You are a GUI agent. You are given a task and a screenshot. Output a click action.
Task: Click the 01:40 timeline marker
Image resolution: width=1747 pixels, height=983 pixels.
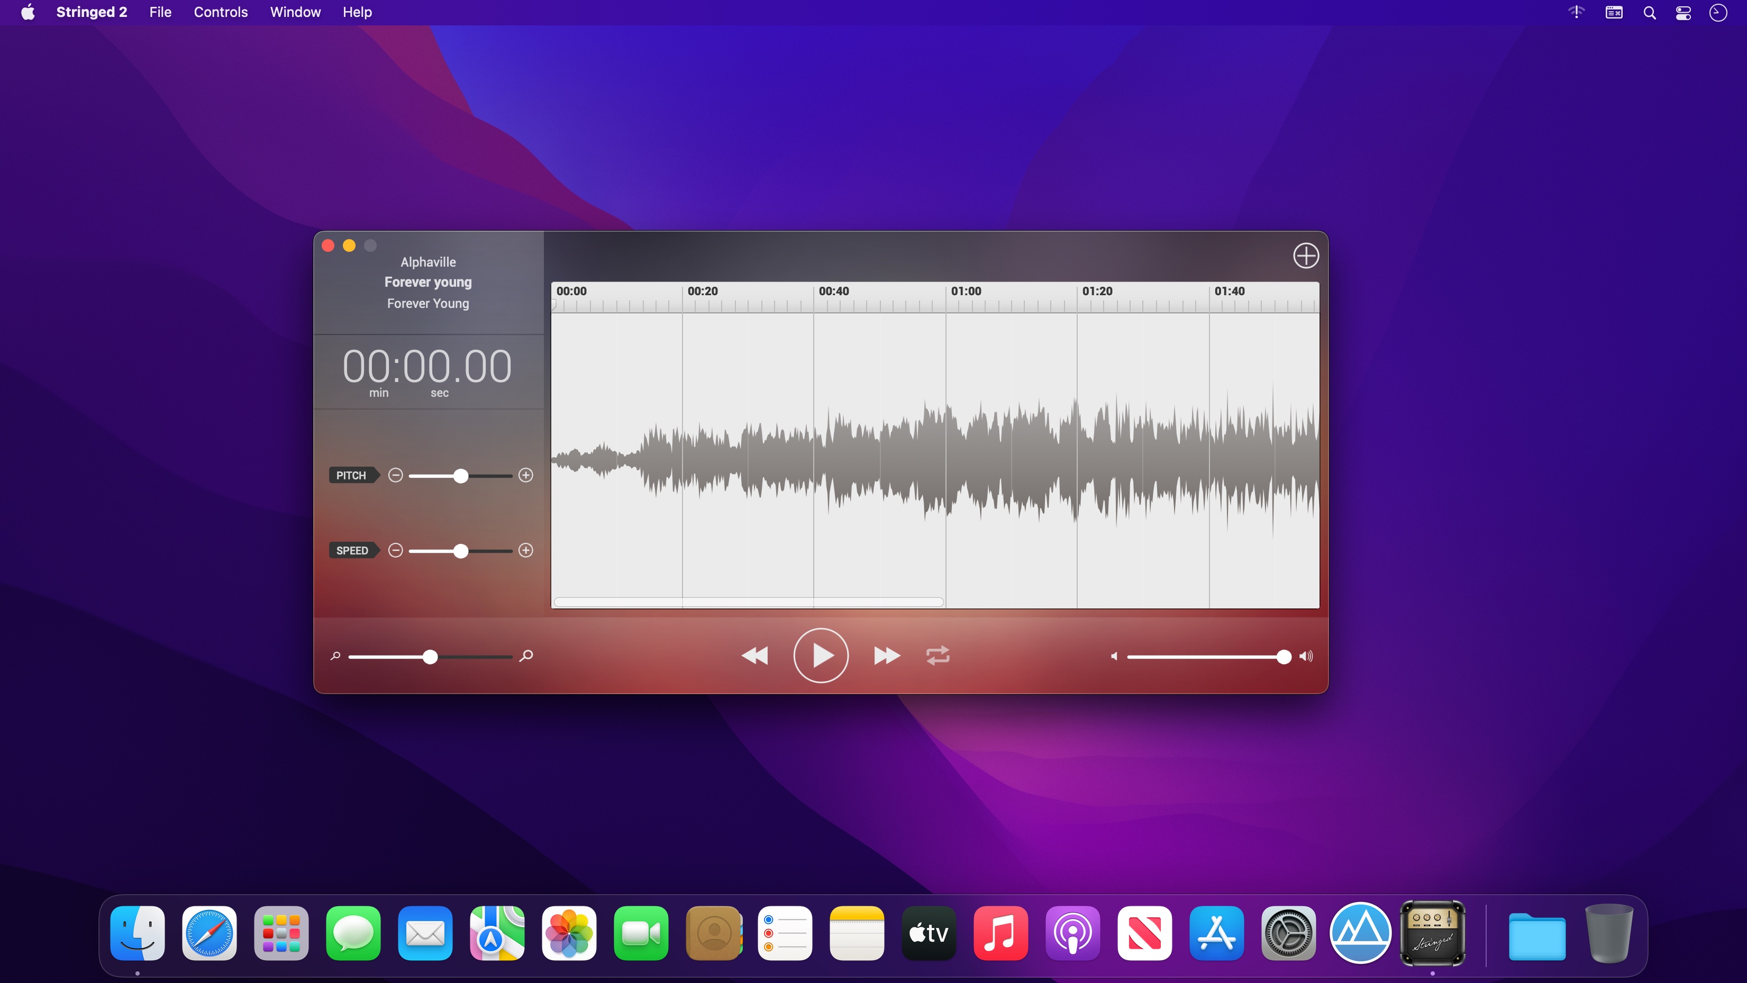1230,291
